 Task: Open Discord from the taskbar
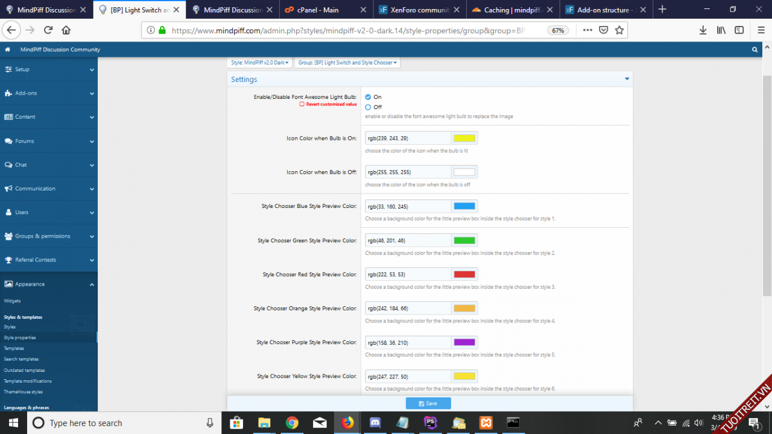tap(375, 423)
